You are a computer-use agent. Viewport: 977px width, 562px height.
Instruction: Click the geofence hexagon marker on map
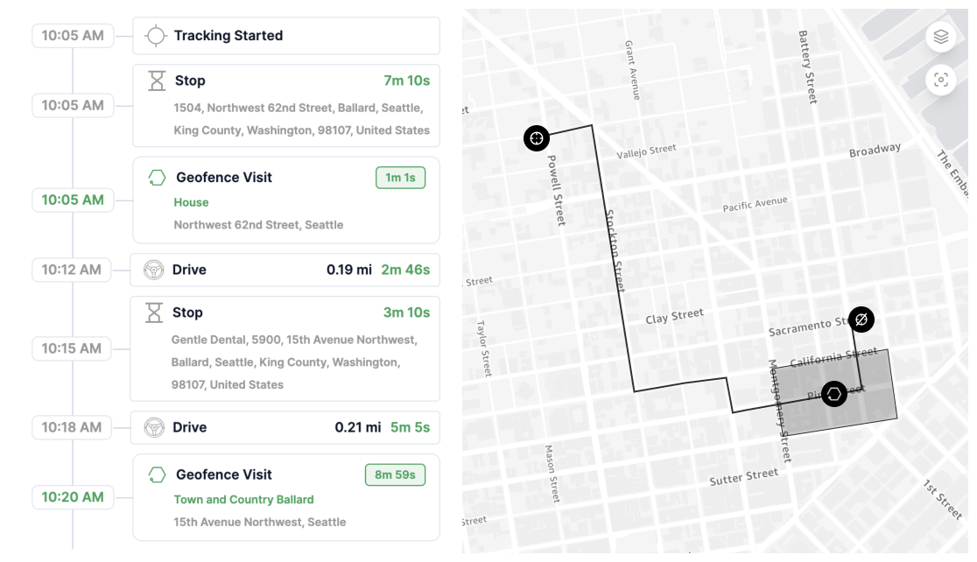[835, 394]
